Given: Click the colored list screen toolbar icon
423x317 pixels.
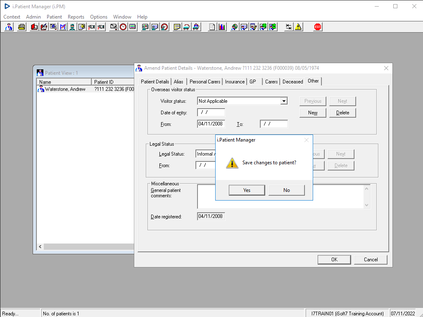Looking at the screenshot, I should [133, 27].
